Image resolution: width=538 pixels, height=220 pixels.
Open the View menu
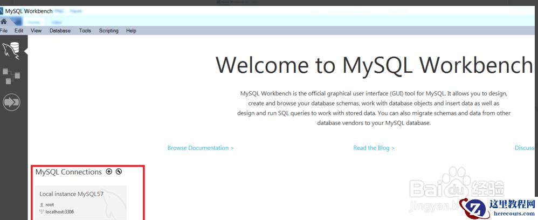36,31
